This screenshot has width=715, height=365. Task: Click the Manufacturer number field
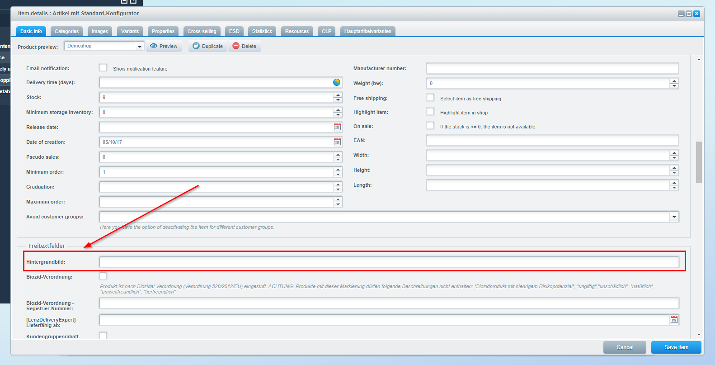point(552,68)
